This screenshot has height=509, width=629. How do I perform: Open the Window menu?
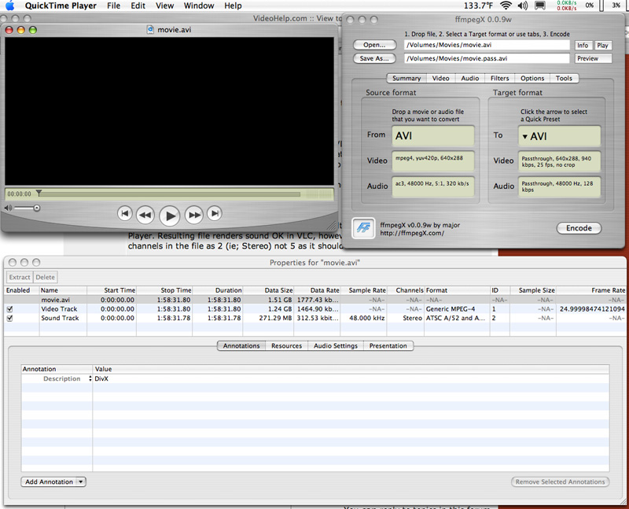pyautogui.click(x=199, y=6)
